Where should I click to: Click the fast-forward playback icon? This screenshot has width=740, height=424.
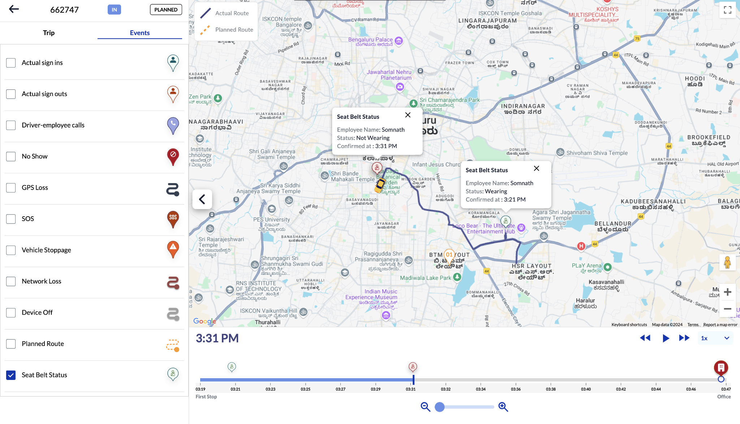[x=684, y=338]
